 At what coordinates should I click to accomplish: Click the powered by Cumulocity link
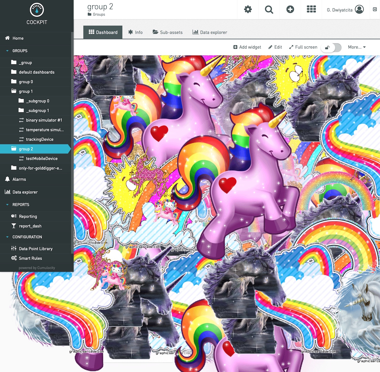[x=37, y=268]
